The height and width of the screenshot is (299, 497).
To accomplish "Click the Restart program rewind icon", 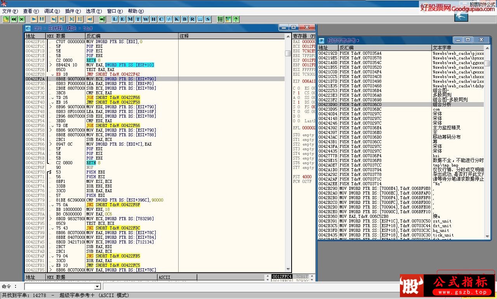I will [x=14, y=19].
